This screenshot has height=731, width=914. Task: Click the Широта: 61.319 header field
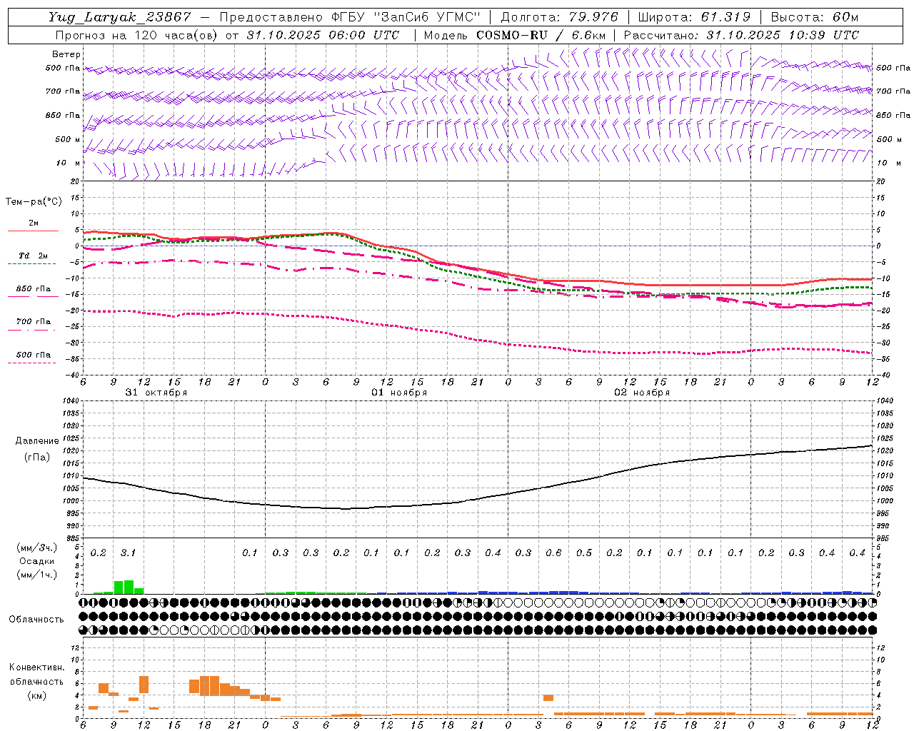(x=694, y=17)
